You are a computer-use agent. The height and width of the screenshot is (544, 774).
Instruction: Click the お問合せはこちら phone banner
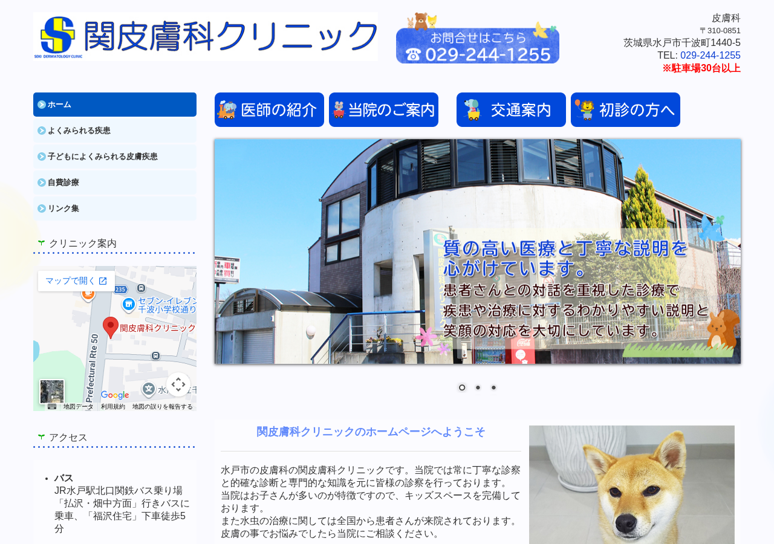478,38
